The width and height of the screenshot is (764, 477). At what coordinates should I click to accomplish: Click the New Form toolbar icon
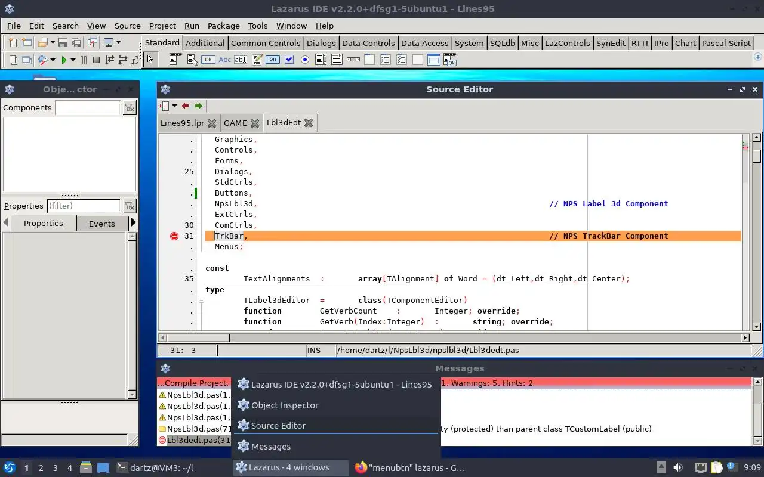[27, 42]
